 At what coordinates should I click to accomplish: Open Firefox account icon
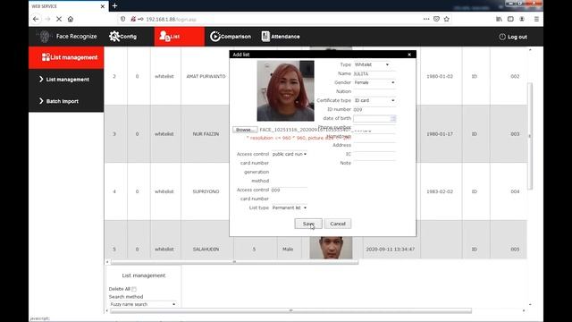point(522,19)
